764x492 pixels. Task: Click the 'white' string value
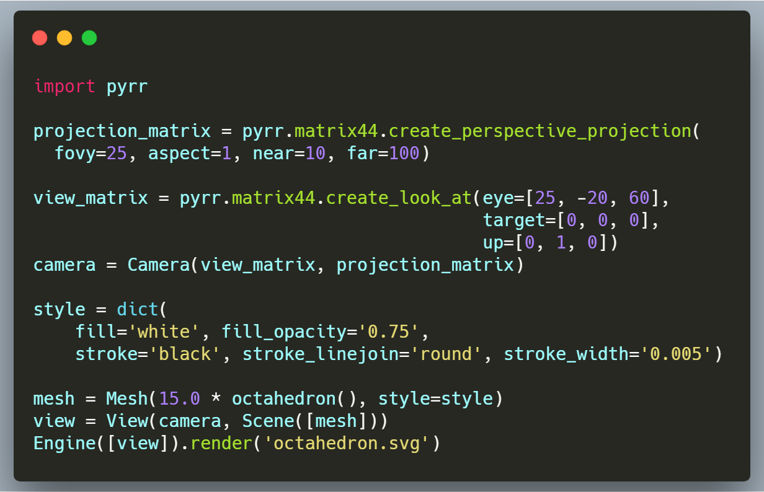[x=164, y=332]
